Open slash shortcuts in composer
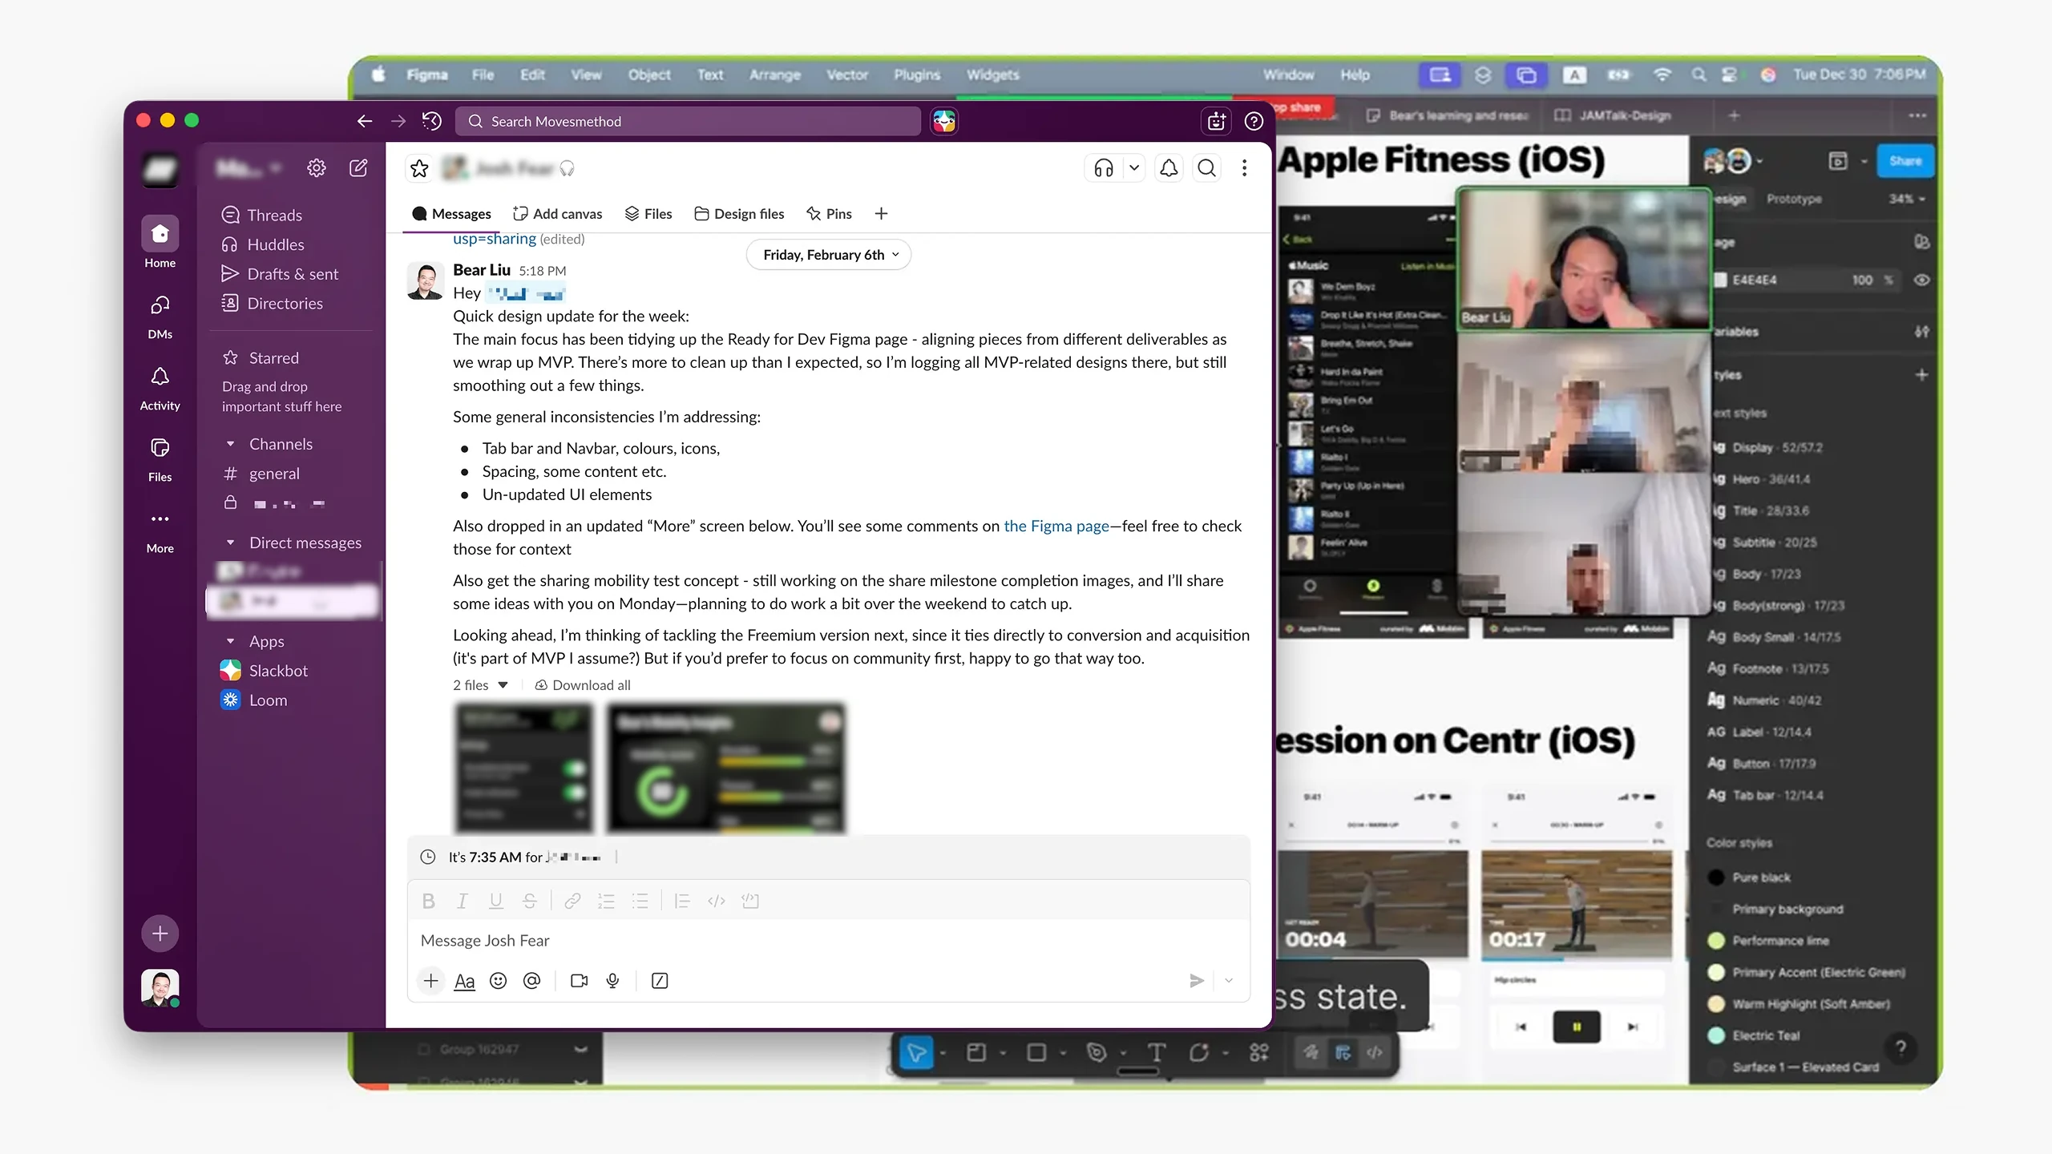Viewport: 2052px width, 1154px height. (x=660, y=981)
